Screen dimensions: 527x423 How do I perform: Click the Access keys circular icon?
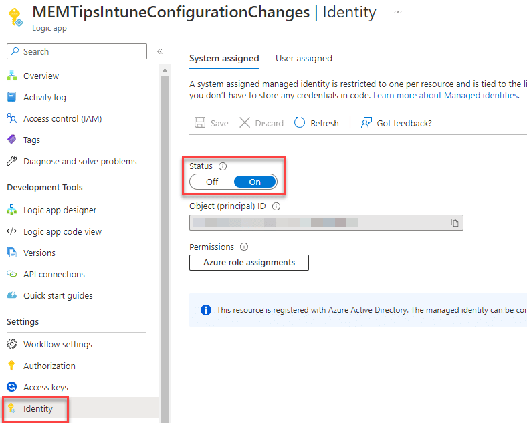click(12, 387)
